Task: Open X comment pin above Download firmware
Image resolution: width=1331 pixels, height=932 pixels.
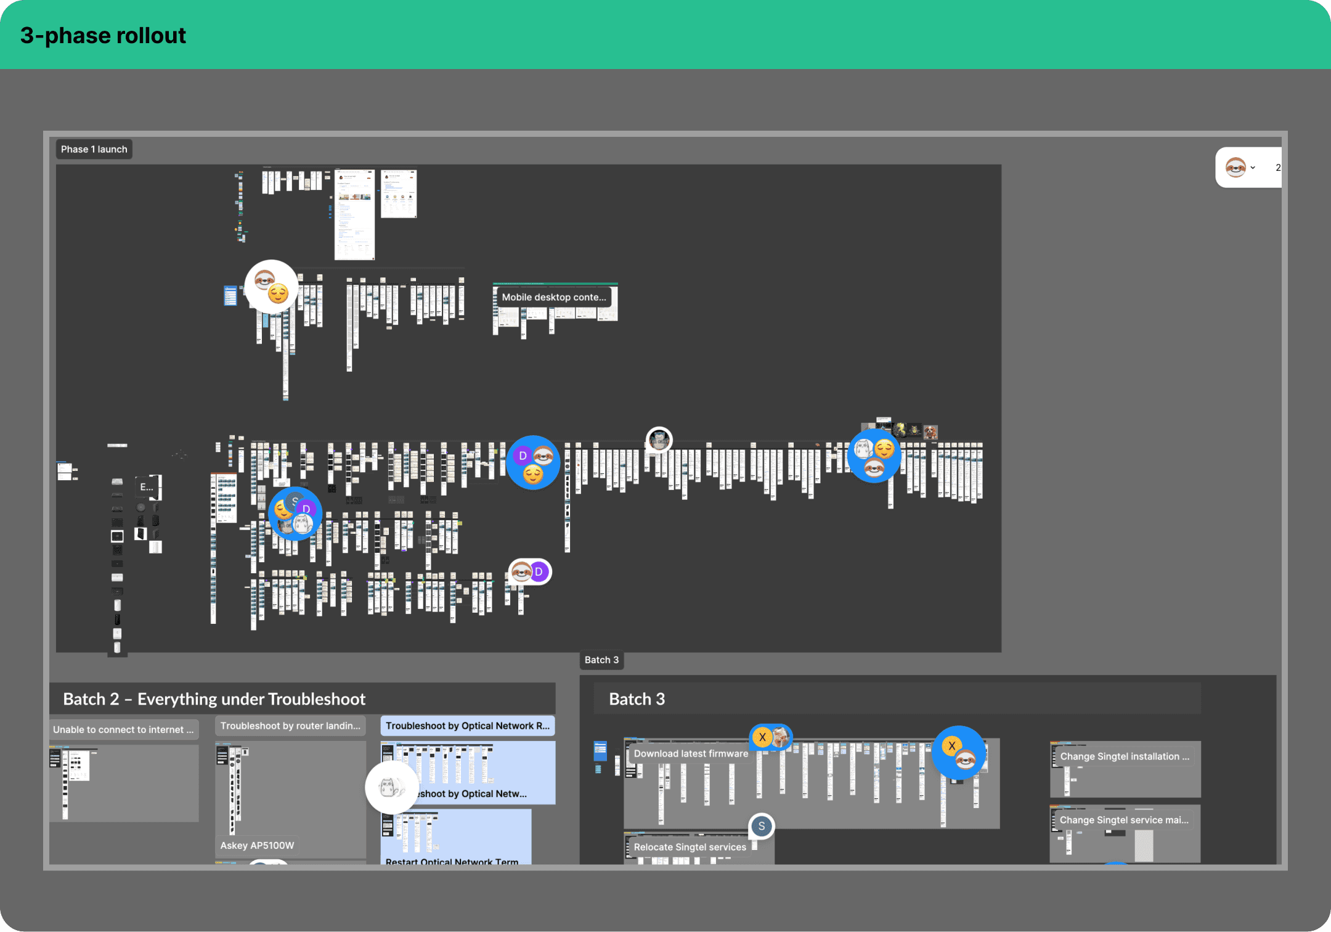Action: pos(770,737)
